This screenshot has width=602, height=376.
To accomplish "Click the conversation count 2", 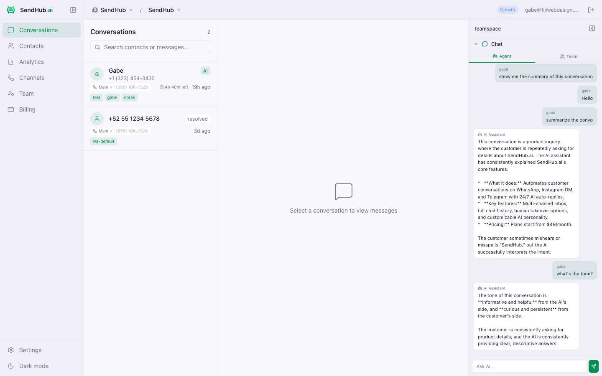I will tap(209, 32).
